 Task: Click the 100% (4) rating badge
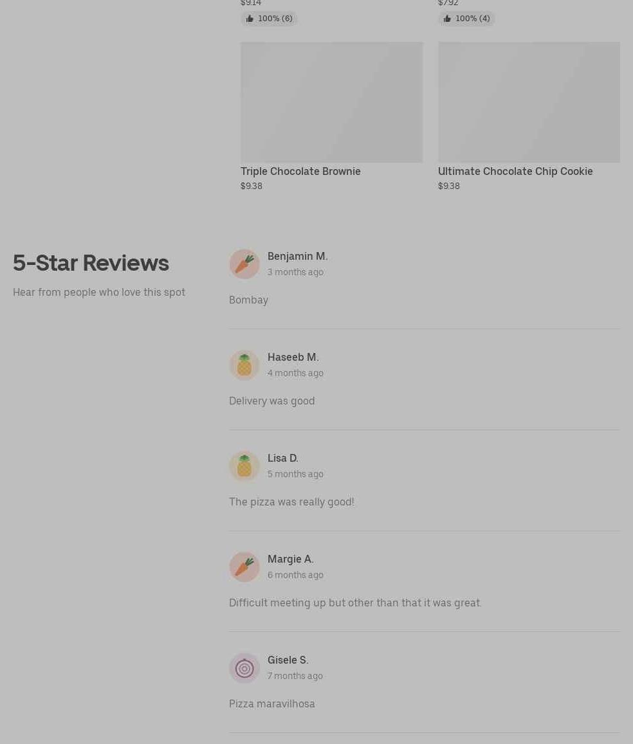click(466, 19)
